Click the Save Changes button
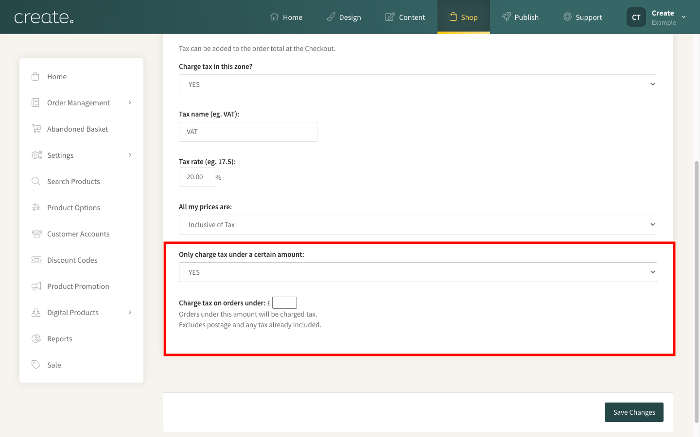The width and height of the screenshot is (700, 437). tap(634, 412)
